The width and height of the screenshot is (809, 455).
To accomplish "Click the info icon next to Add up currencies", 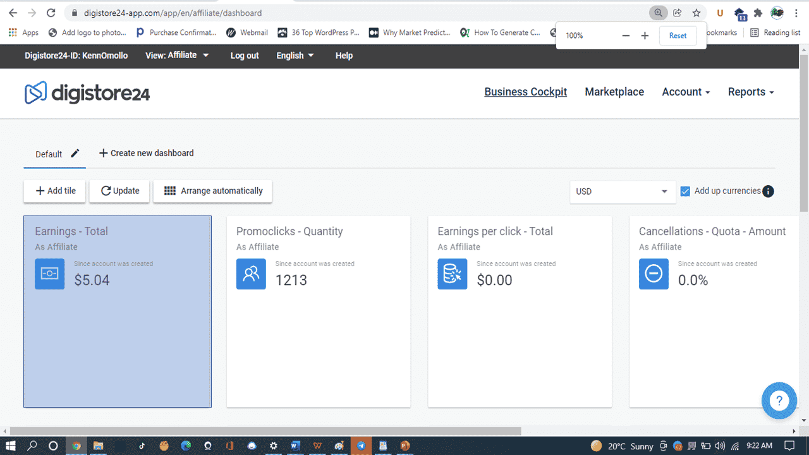I will pos(768,191).
